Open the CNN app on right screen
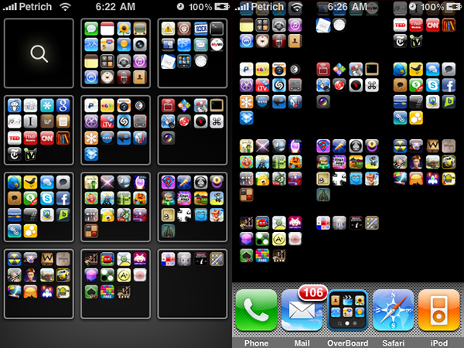The width and height of the screenshot is (464, 348). 432,26
